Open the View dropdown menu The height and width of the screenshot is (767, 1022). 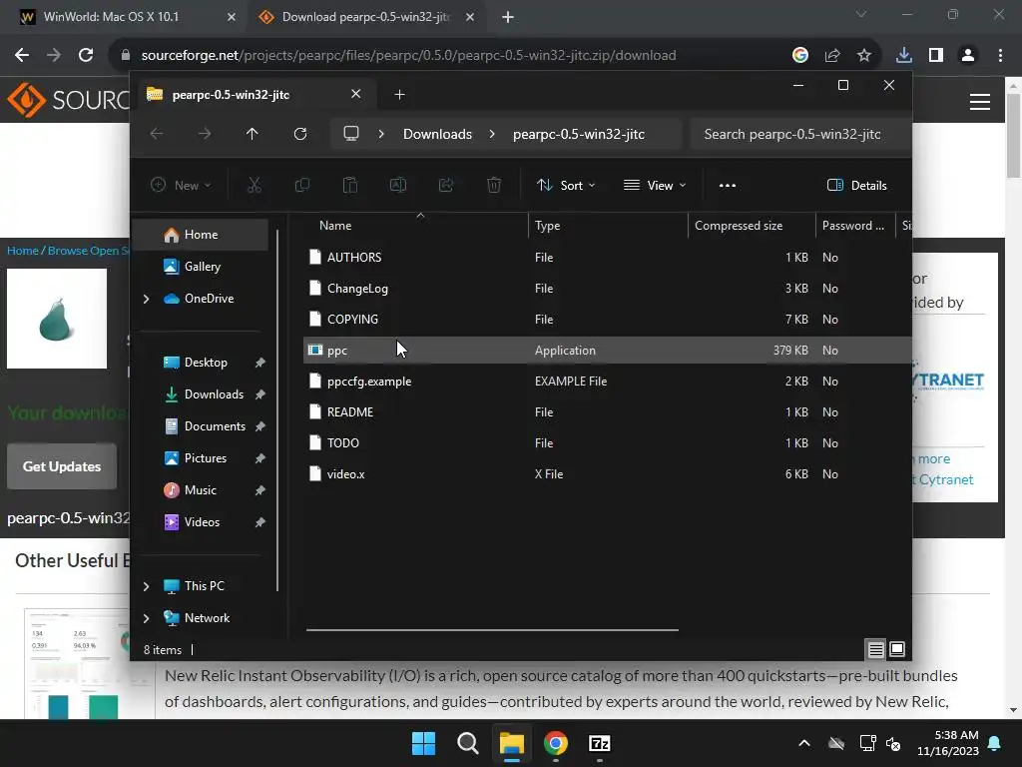(655, 185)
